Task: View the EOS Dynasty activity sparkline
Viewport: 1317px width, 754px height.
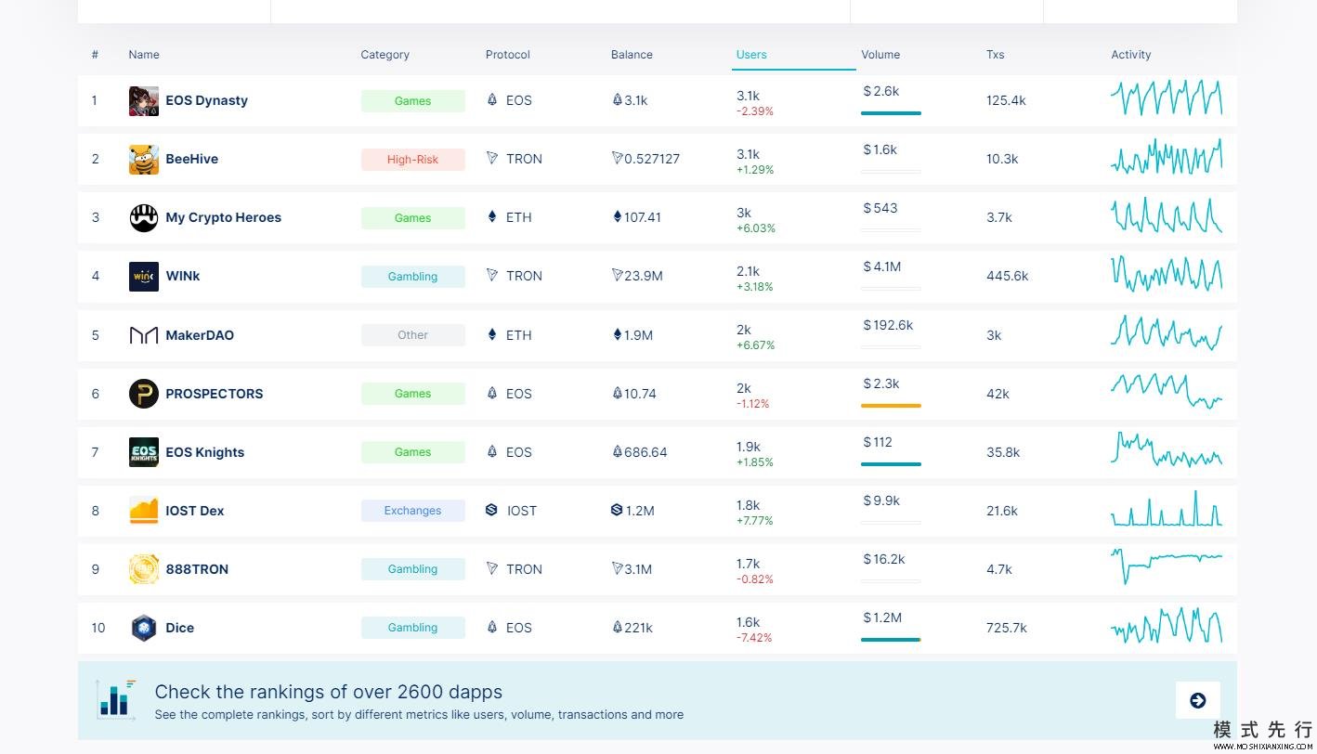Action: tap(1167, 97)
